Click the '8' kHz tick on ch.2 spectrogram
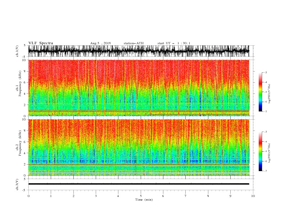The height and width of the screenshot is (220, 285). 25,131
